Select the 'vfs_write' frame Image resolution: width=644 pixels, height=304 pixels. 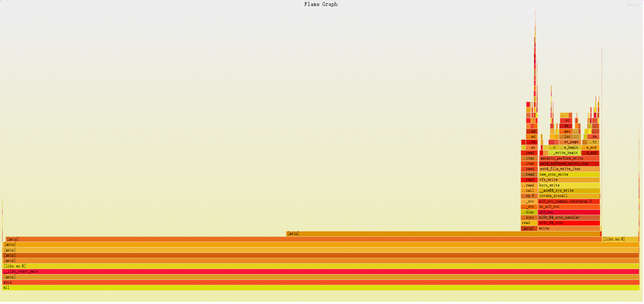pos(569,180)
